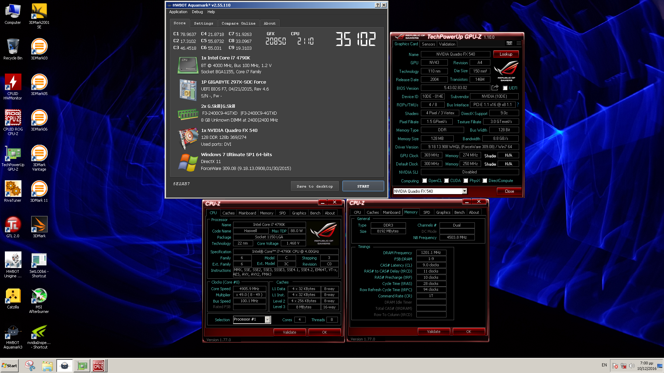Open the Computer desktop icon
664x373 pixels.
click(13, 14)
